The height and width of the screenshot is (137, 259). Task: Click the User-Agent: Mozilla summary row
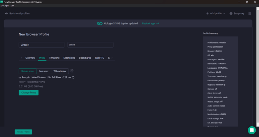pyautogui.click(x=217, y=59)
